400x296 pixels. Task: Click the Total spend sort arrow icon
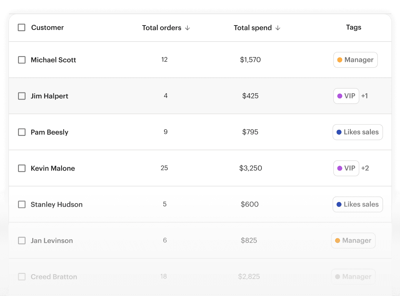coord(278,28)
